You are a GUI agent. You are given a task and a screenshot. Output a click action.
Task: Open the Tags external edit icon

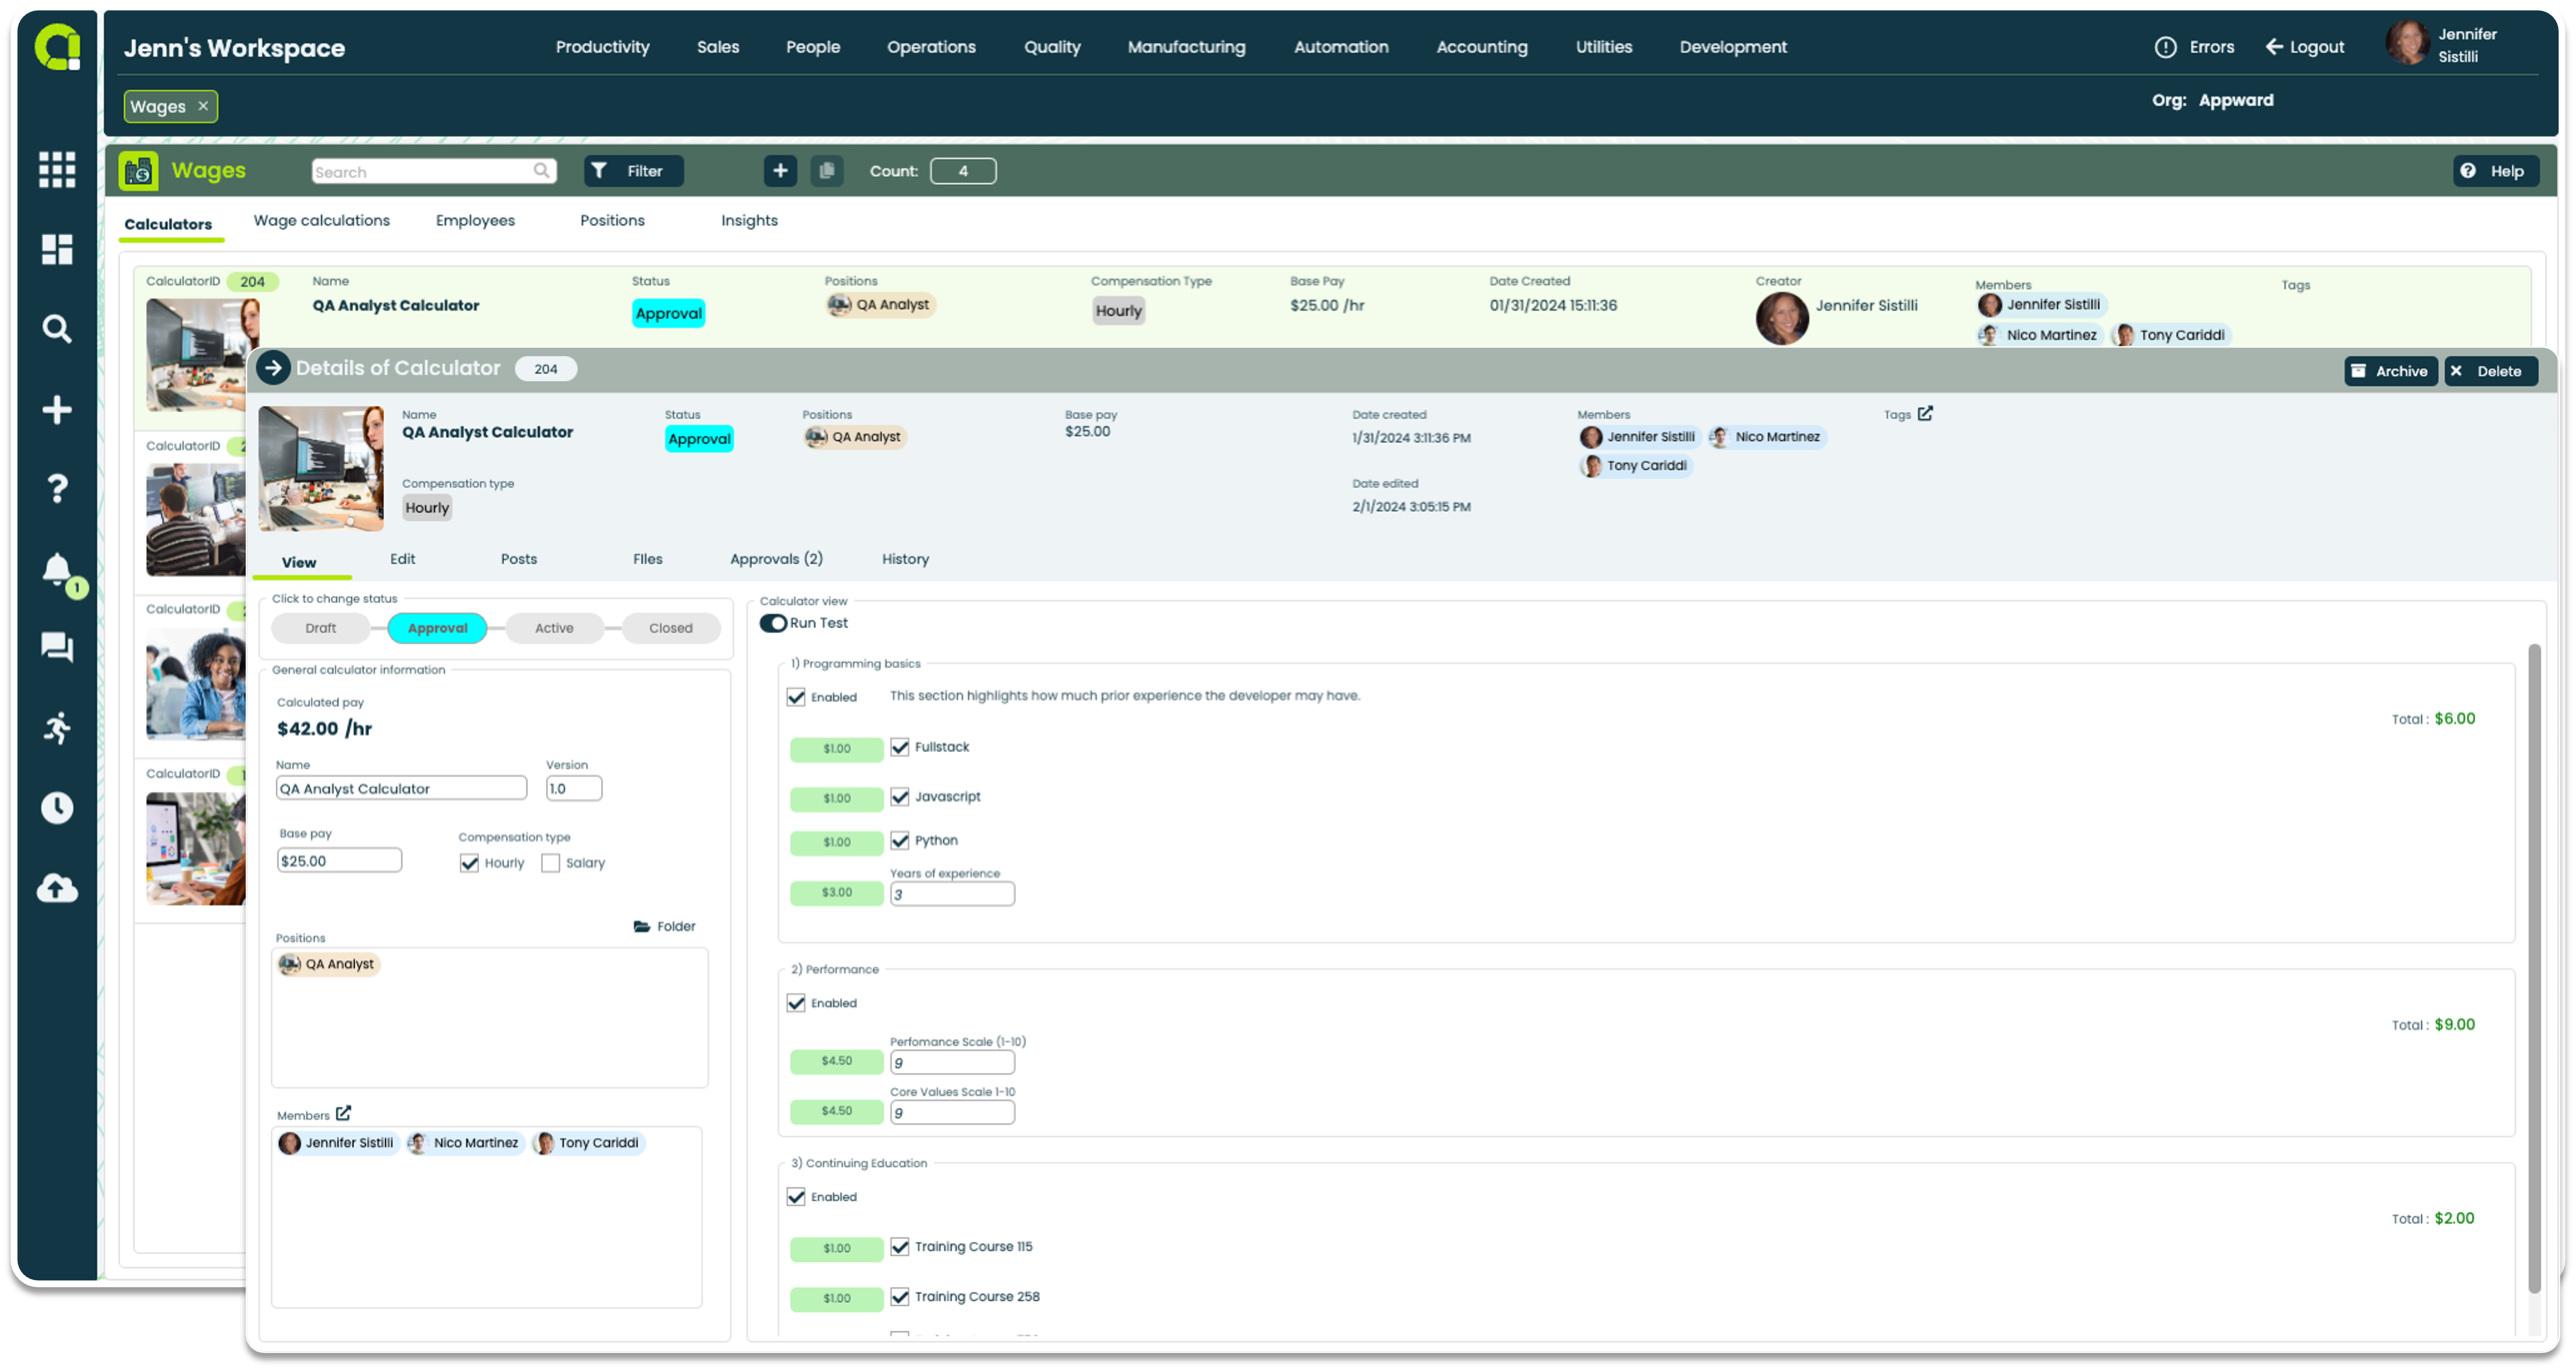point(1925,414)
